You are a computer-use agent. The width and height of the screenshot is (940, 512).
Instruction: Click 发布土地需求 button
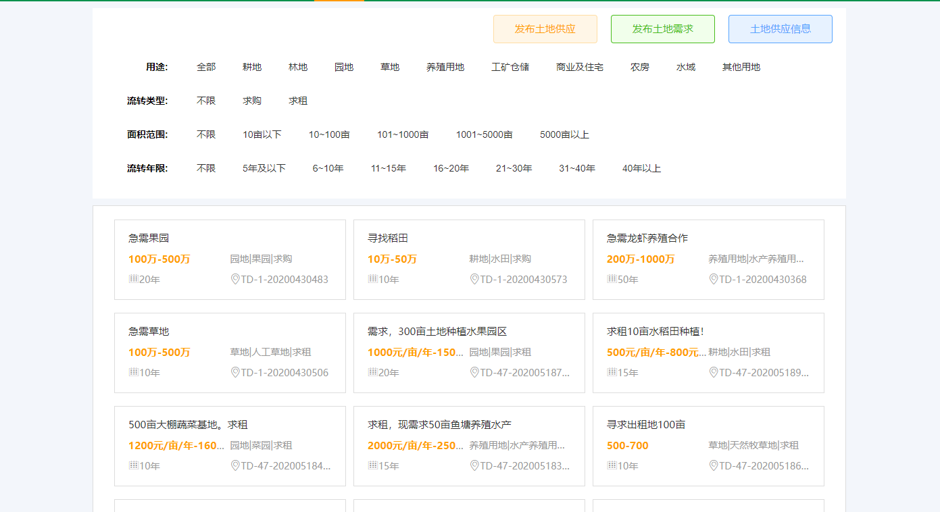[x=662, y=29]
